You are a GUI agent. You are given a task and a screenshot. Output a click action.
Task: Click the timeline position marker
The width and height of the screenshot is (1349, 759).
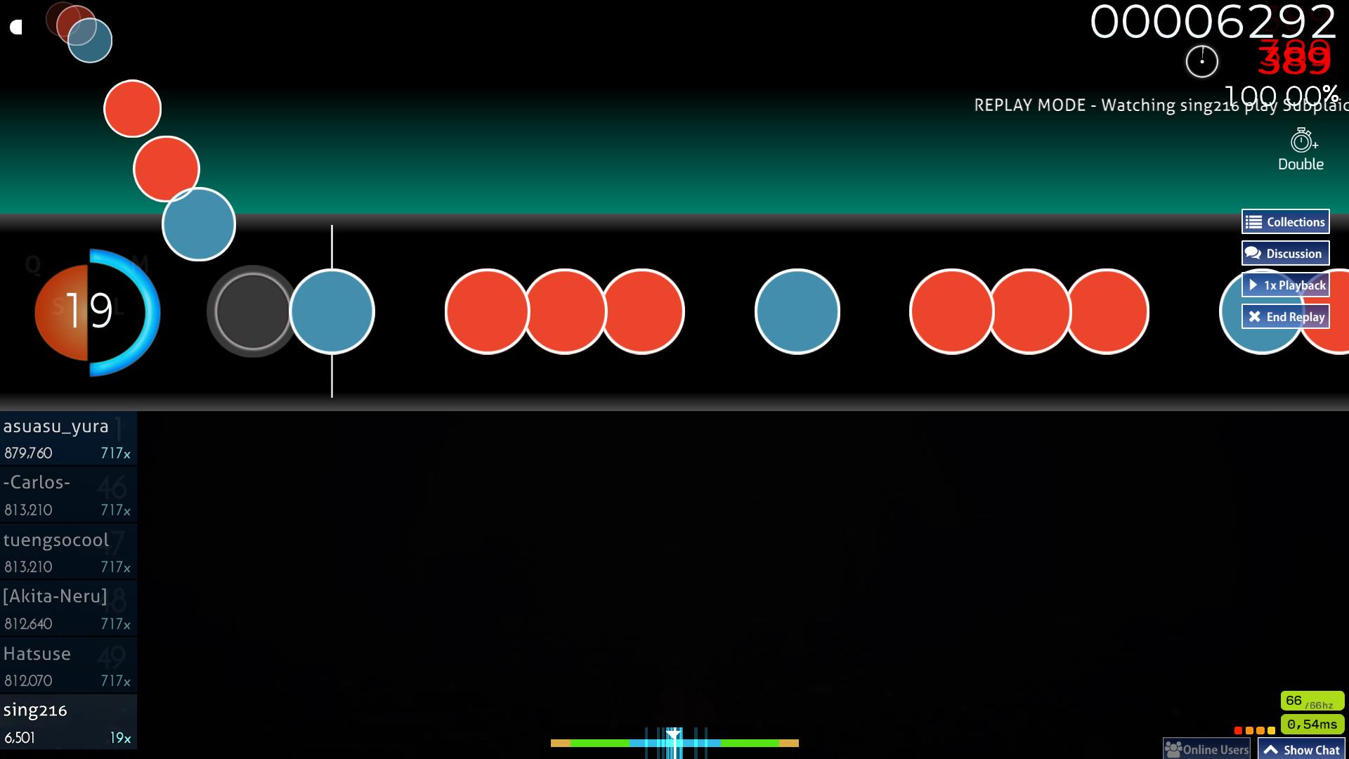click(x=674, y=739)
